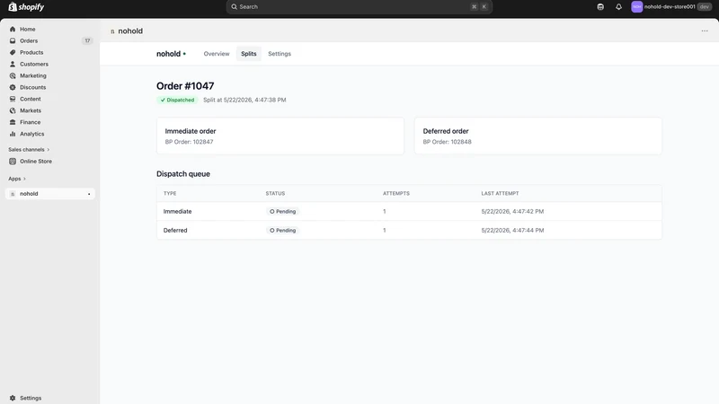Click the STATUS column header
Image resolution: width=719 pixels, height=404 pixels.
tap(275, 193)
